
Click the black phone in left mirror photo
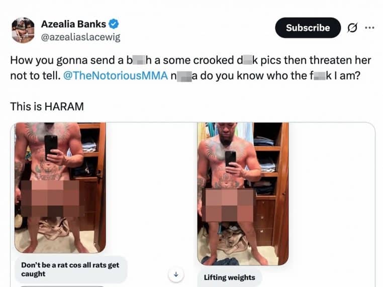click(x=51, y=146)
